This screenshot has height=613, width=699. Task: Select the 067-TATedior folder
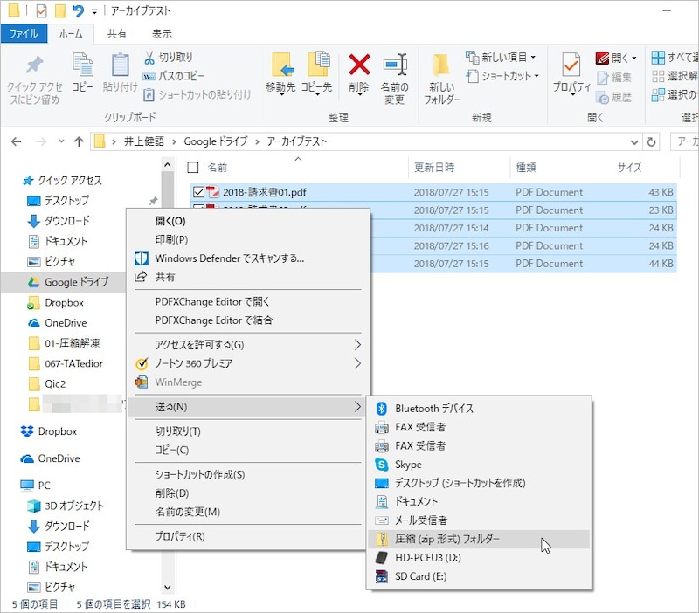point(66,363)
